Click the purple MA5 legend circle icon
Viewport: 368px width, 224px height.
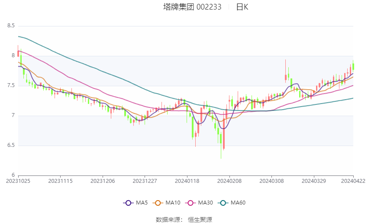[128, 203]
